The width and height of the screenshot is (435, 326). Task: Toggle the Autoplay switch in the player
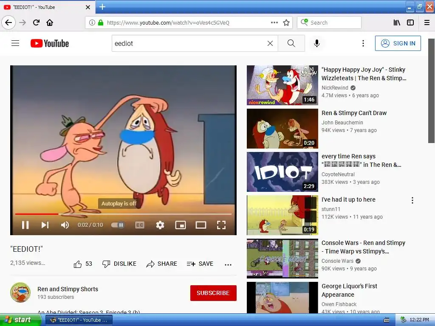tap(118, 225)
